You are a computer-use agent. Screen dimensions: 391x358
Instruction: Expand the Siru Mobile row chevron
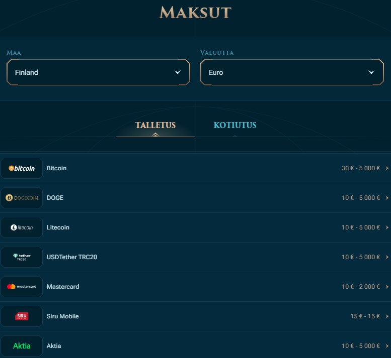[387, 316]
